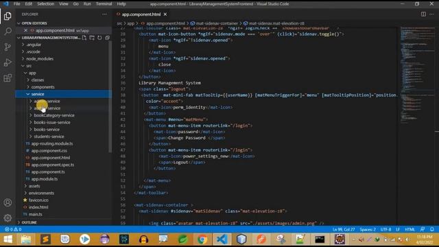Open the Run and Debug view
Image resolution: width=439 pixels, height=247 pixels.
coord(8,62)
